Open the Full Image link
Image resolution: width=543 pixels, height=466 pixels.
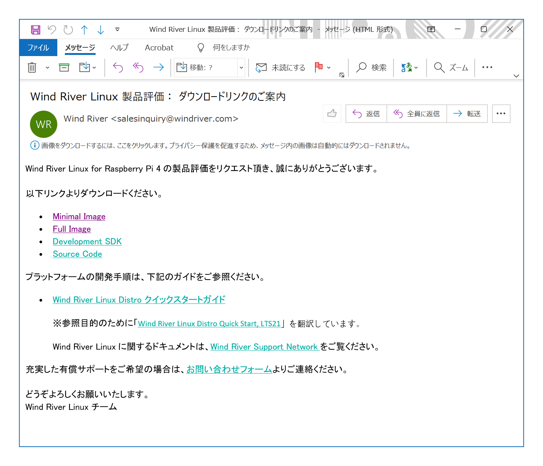coord(72,229)
